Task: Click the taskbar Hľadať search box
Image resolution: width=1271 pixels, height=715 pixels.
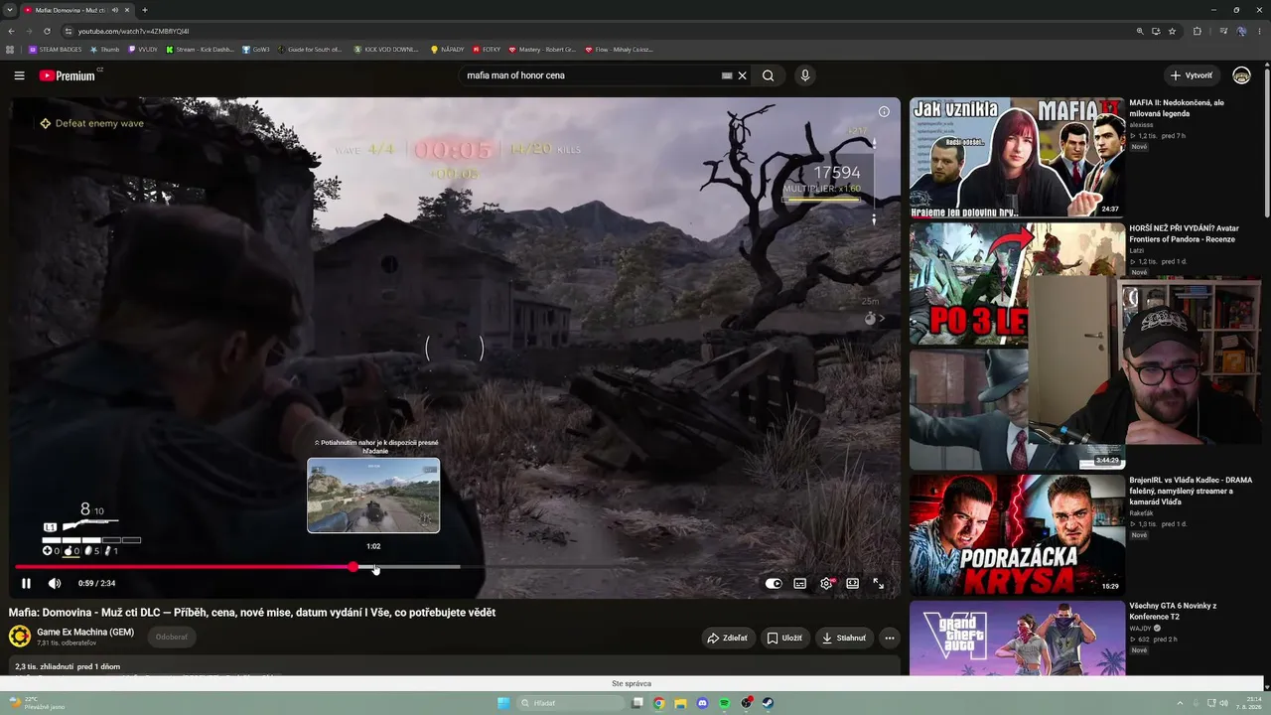Action: click(573, 703)
